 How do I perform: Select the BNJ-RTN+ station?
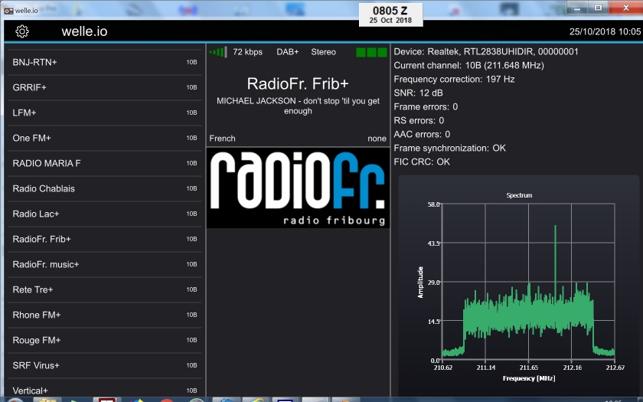(105, 62)
